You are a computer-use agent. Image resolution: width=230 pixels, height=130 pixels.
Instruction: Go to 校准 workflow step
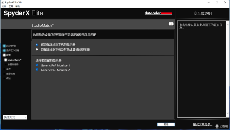(7, 55)
